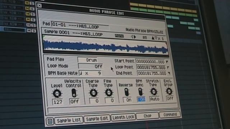The width and height of the screenshot is (230, 129).
Task: Click the Loop Point value field
Action: (151, 68)
